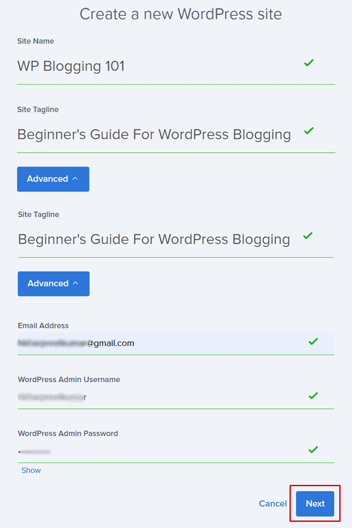Proceed with the Next button

pos(315,504)
